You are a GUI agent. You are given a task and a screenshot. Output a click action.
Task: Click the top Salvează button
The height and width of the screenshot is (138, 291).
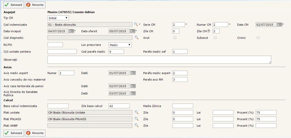(13, 5)
